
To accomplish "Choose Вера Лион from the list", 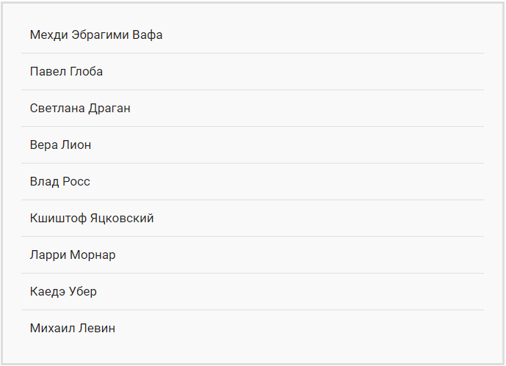I will [x=61, y=145].
